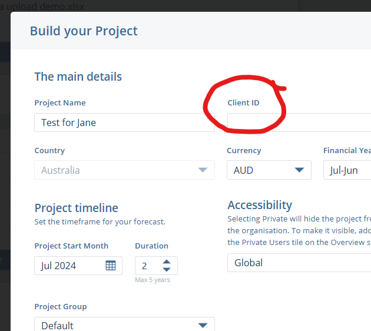Open the Project Start Month calendar picker
Image resolution: width=371 pixels, height=331 pixels.
110,266
